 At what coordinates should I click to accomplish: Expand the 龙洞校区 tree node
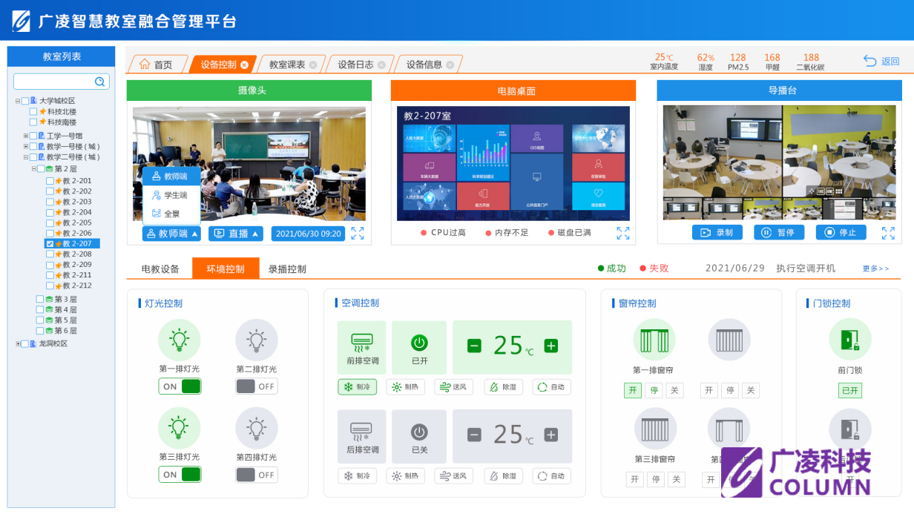click(x=19, y=344)
